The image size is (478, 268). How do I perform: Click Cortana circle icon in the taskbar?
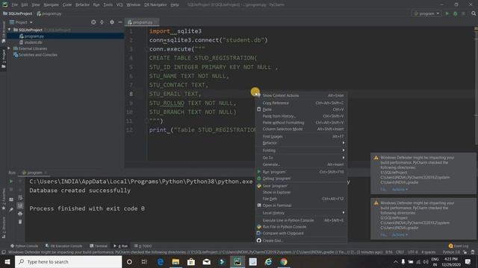coord(129,262)
